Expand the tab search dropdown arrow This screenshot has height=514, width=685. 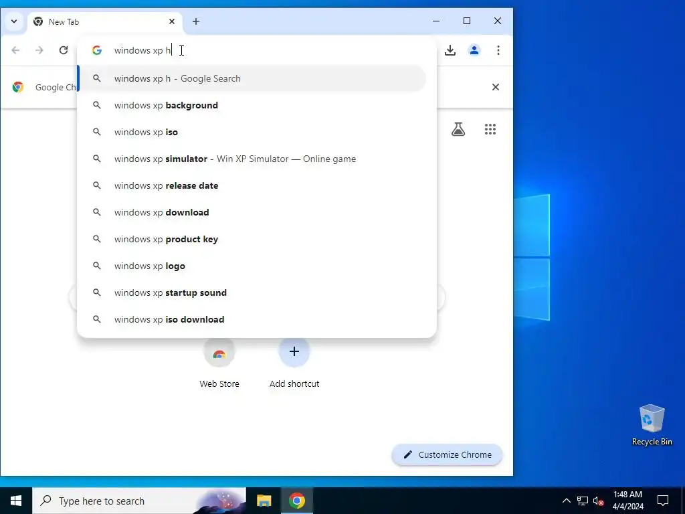tap(14, 21)
